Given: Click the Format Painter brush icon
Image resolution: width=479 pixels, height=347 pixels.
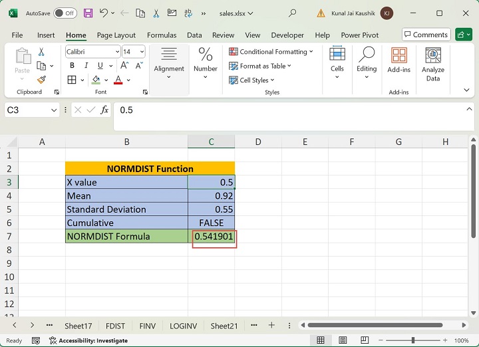Looking at the screenshot, I should click(41, 79).
